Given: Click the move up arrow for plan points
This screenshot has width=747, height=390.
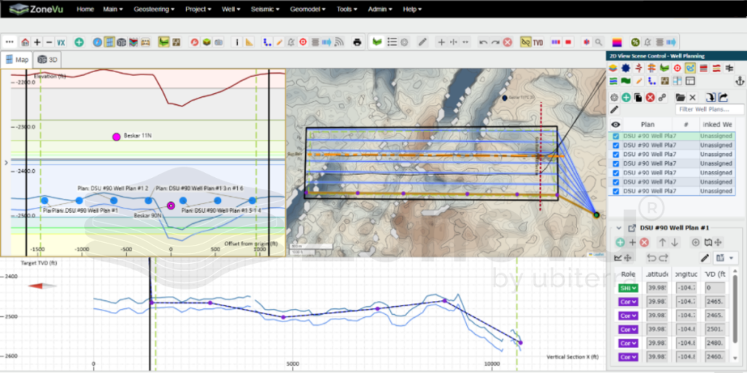Looking at the screenshot, I should click(x=662, y=242).
